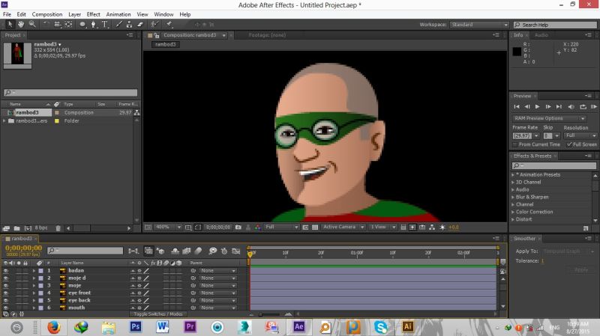Uncheck the Full Screen checkbox
Image resolution: width=600 pixels, height=336 pixels.
569,144
